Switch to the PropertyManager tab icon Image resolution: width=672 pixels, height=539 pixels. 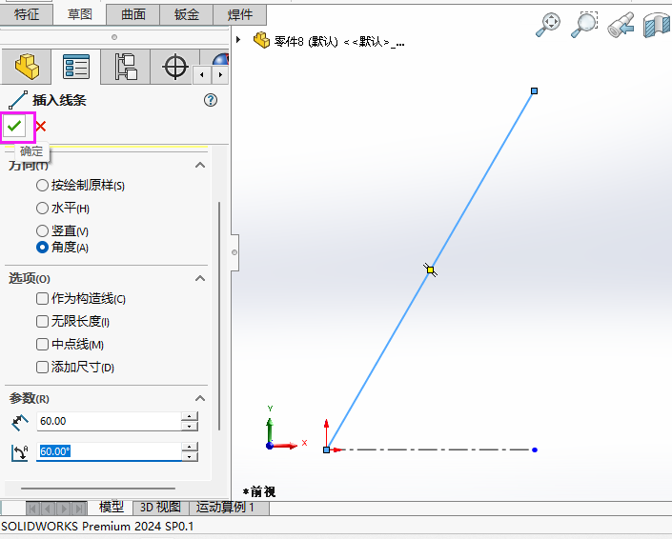tap(76, 67)
